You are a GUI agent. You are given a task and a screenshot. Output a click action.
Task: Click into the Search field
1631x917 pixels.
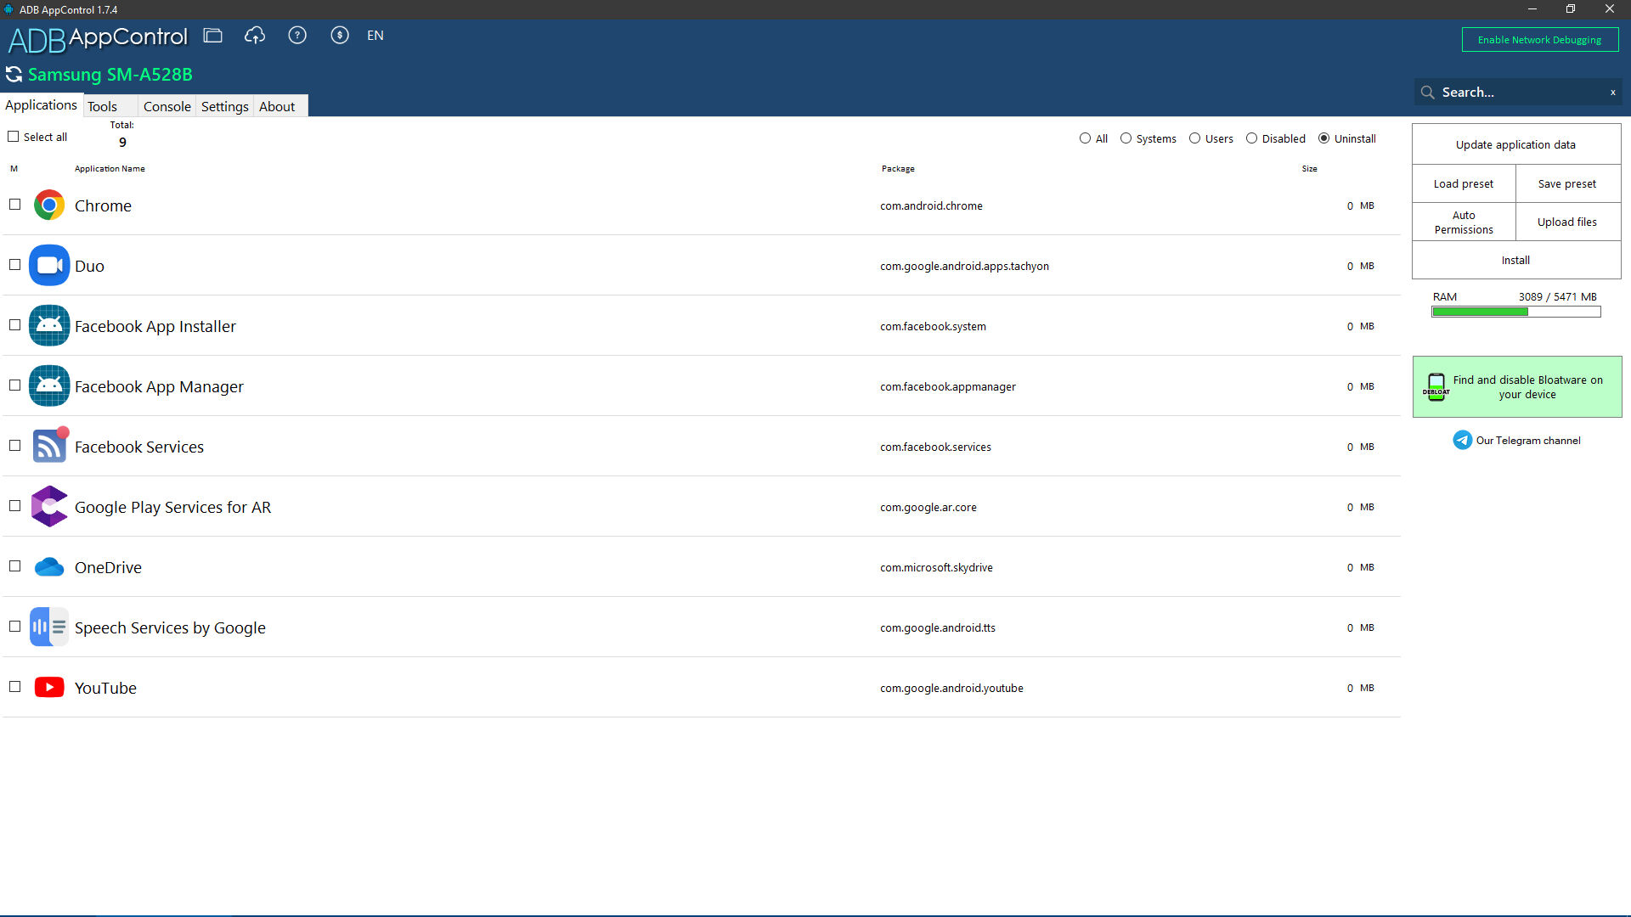point(1519,93)
